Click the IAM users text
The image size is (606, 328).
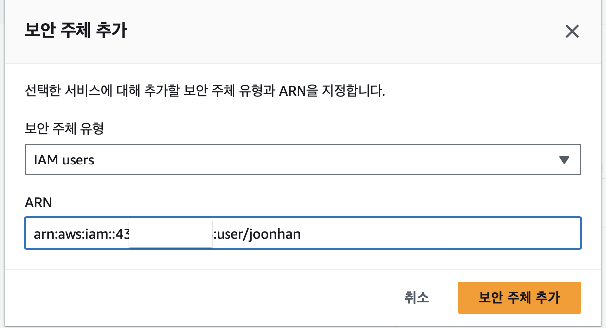(x=64, y=160)
